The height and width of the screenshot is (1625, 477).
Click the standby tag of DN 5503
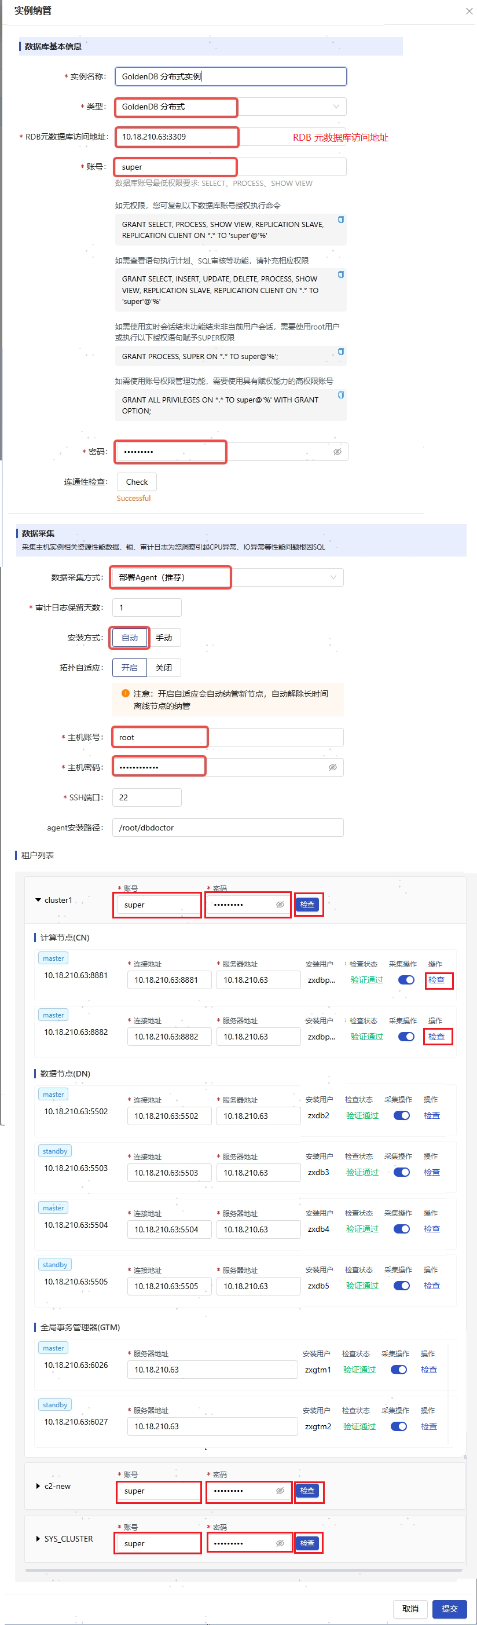55,1151
